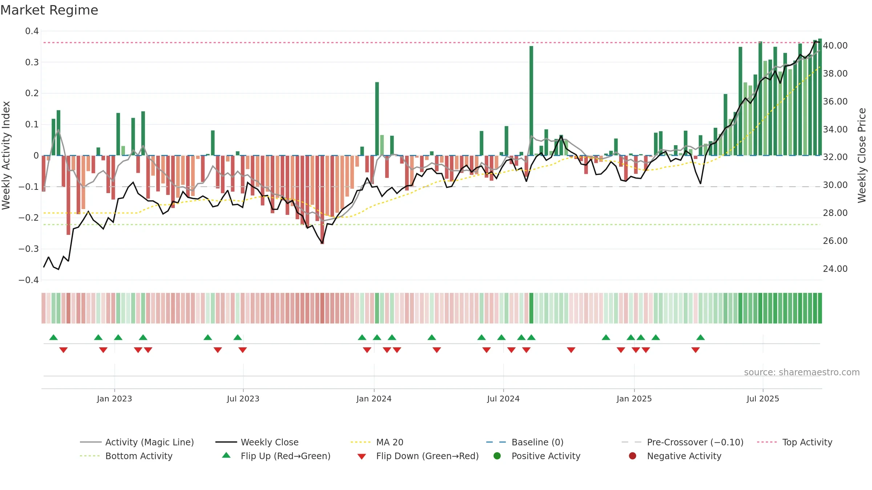Click the Positive Activity green circle legend icon
872x490 pixels.
(x=497, y=456)
